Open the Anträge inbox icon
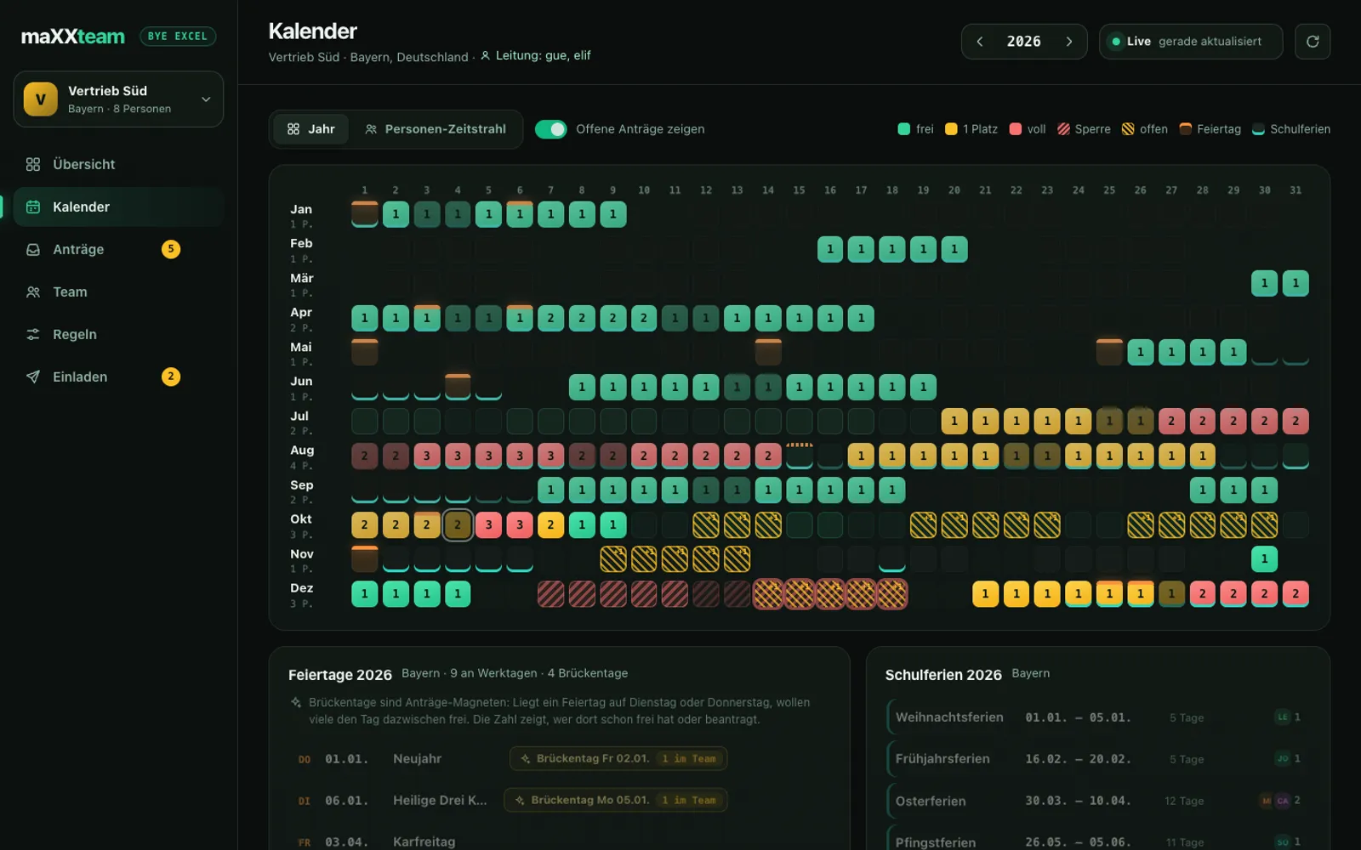 33,249
